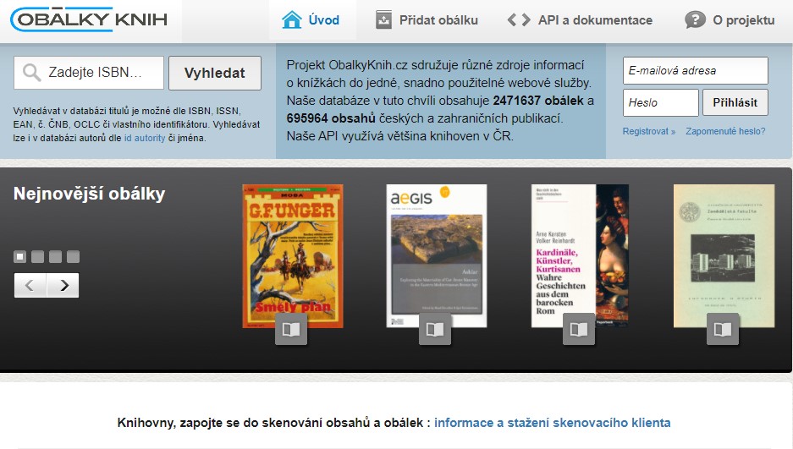
Task: Open the Úvod home tab
Action: point(312,20)
